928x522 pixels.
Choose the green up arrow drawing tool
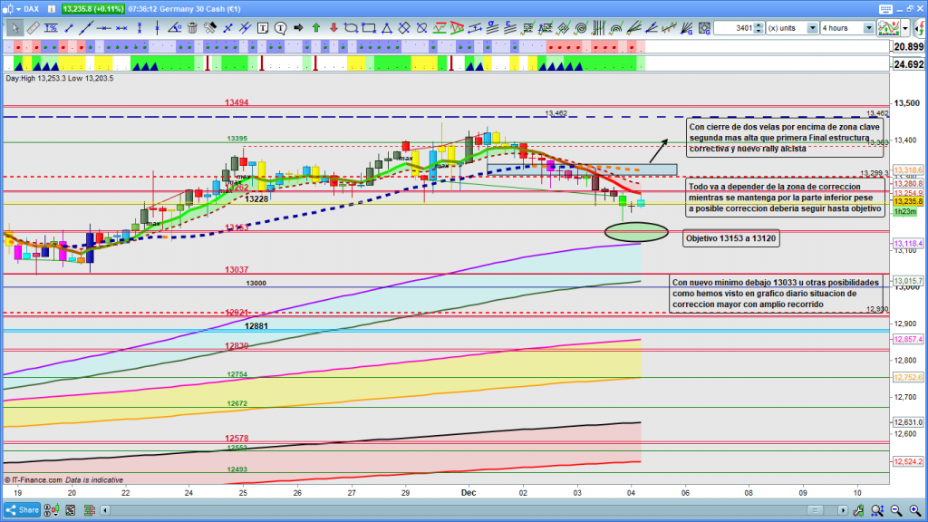314,28
